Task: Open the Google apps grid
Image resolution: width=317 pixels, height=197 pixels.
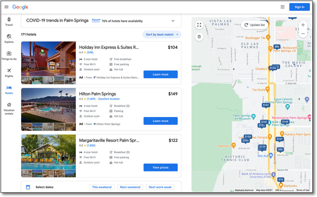Action: pos(282,7)
